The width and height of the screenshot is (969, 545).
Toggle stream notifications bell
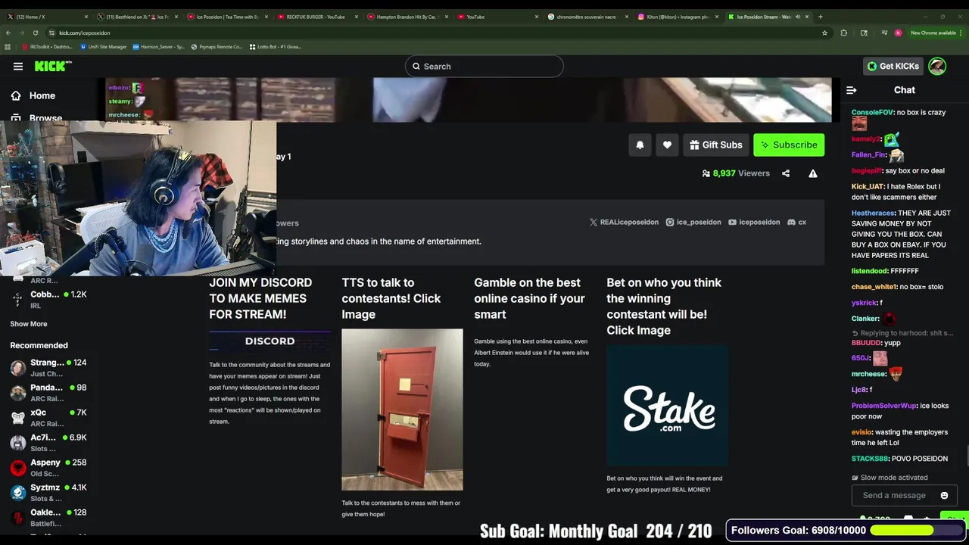[x=640, y=145]
